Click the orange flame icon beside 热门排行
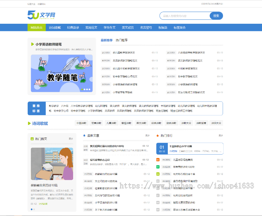The width and height of the screenshot is (262, 216). click(157, 136)
